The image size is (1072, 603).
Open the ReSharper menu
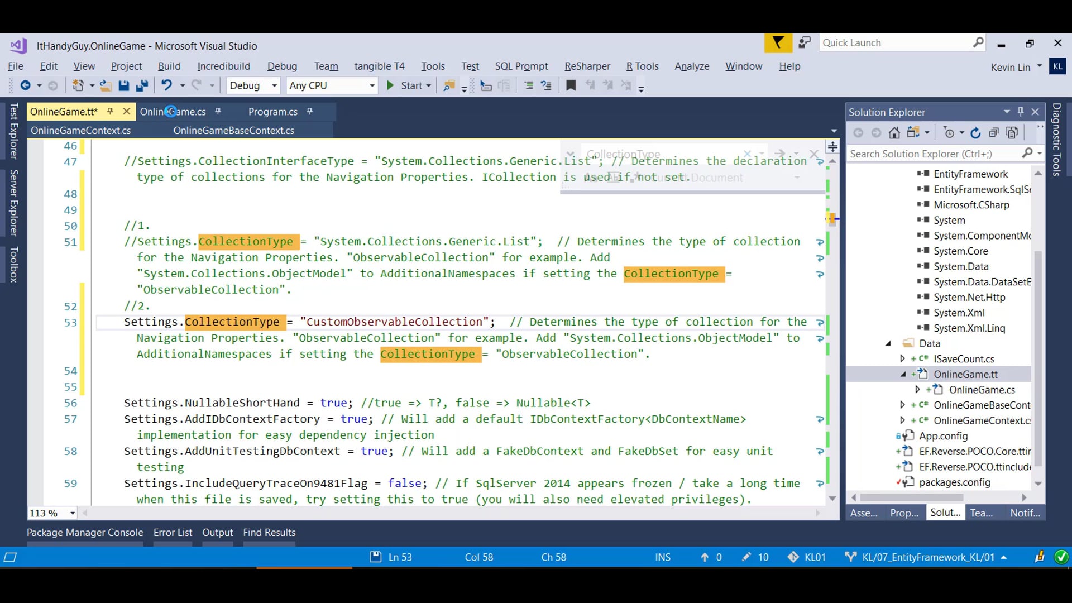(x=587, y=66)
